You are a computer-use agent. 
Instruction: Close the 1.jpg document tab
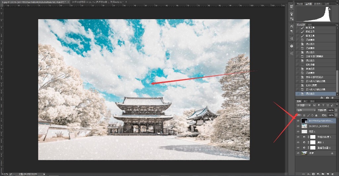tap(68, 2)
